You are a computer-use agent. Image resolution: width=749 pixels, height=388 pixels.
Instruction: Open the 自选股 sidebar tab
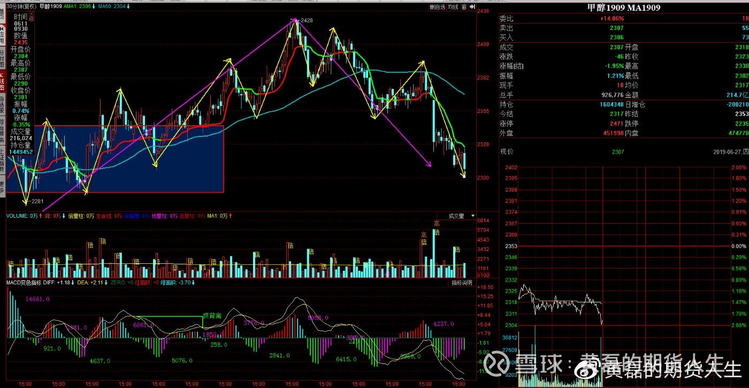coord(2,104)
